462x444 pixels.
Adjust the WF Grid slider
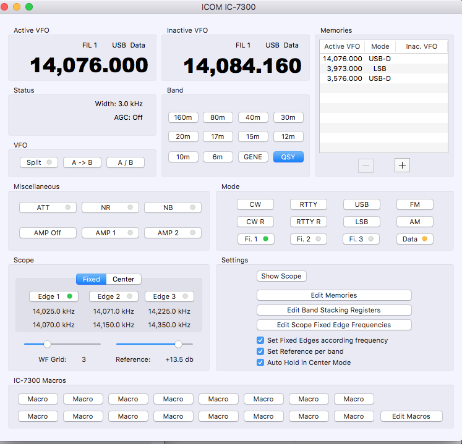click(47, 344)
